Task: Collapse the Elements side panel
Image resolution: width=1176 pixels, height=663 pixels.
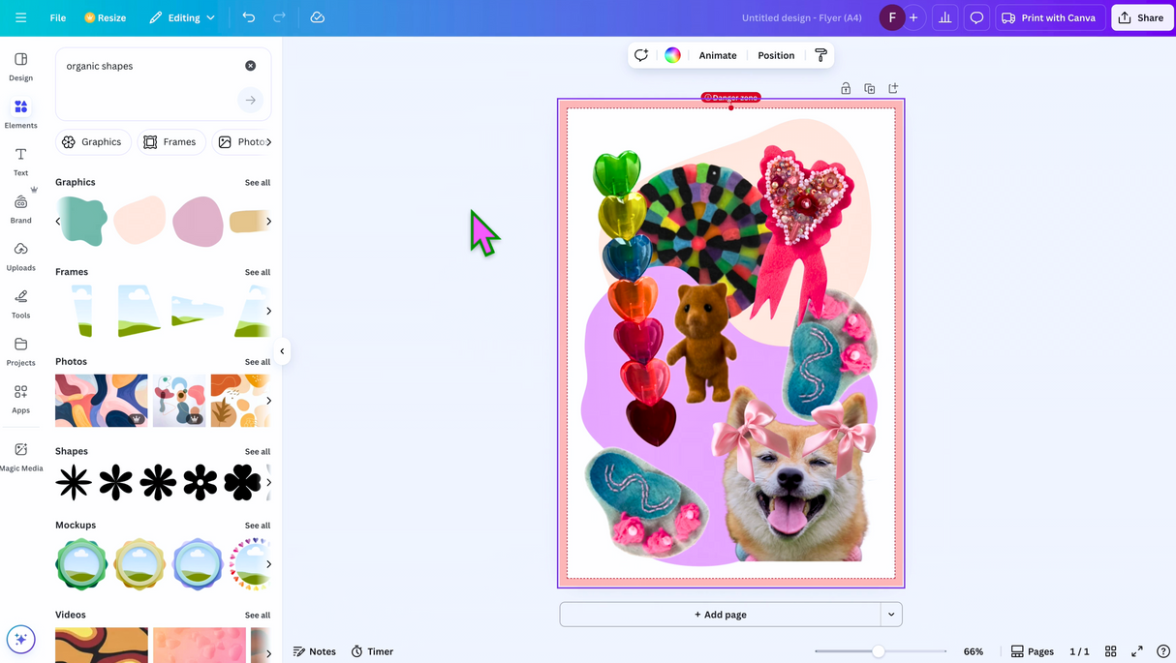Action: pos(282,351)
